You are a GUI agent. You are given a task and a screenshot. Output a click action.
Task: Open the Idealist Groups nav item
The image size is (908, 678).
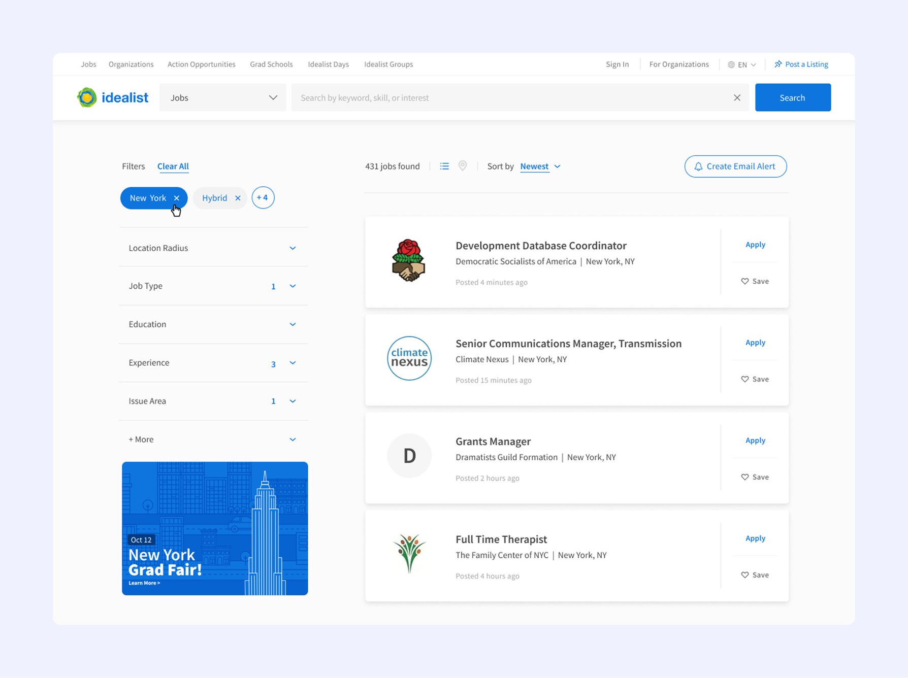pos(388,64)
